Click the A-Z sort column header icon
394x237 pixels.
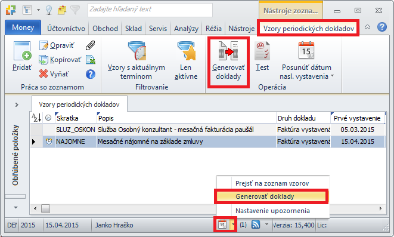click(x=36, y=118)
